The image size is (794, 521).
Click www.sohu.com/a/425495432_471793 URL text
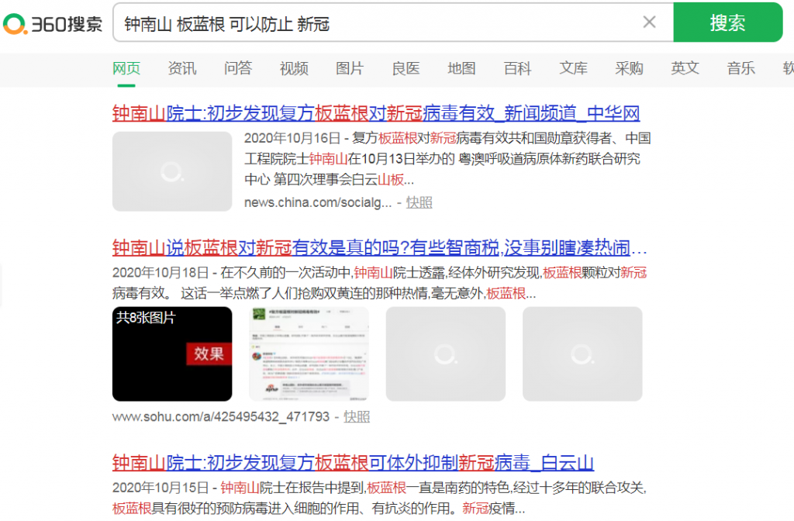point(221,416)
